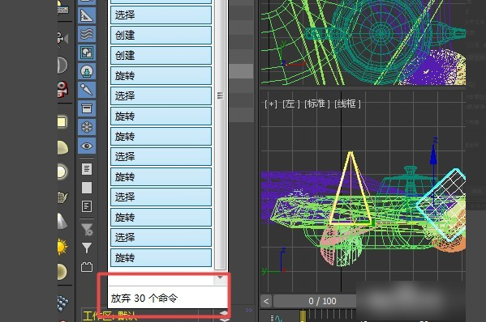
Task: Toggle the Display Bones filter icon
Action: click(x=87, y=90)
